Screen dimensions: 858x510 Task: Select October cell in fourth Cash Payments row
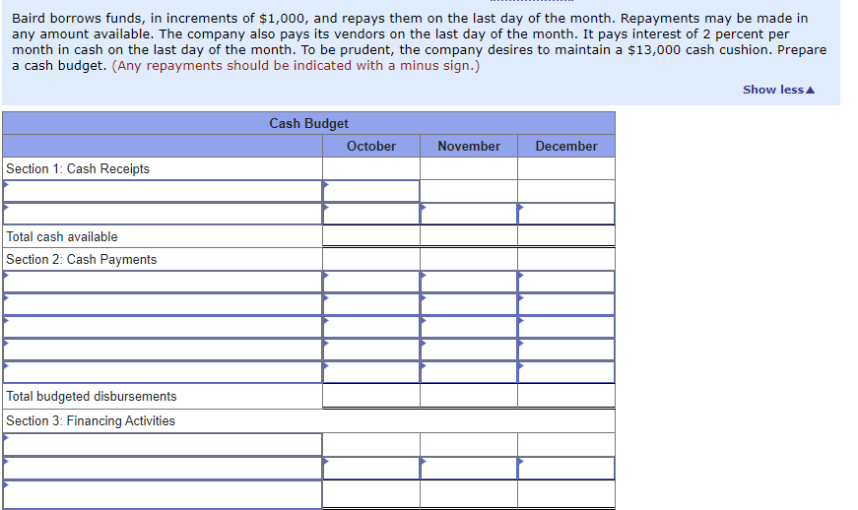point(371,350)
